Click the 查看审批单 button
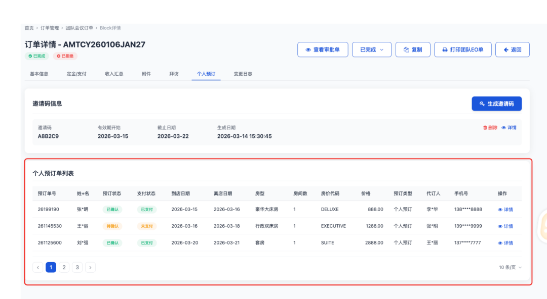 323,49
